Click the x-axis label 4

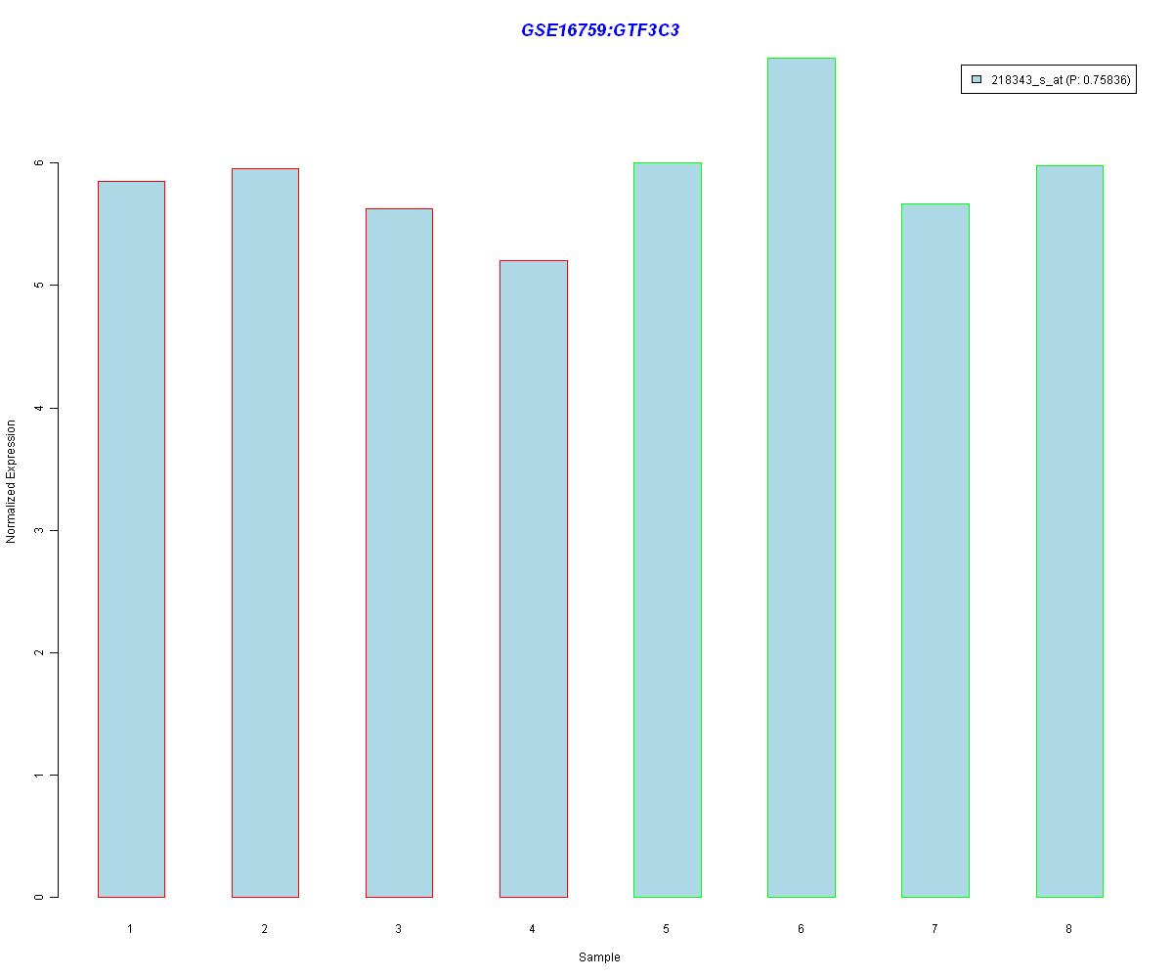click(x=533, y=928)
